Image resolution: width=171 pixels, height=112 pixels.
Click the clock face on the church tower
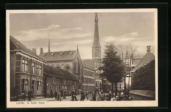tap(97, 52)
